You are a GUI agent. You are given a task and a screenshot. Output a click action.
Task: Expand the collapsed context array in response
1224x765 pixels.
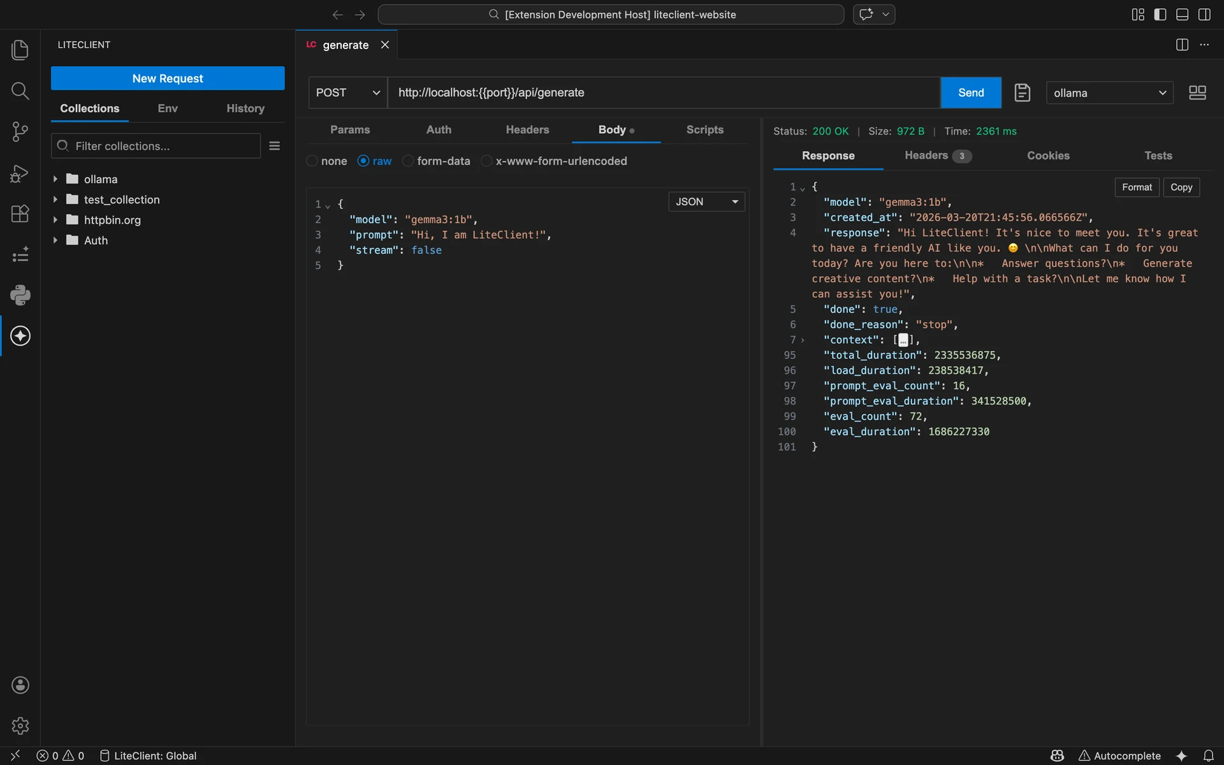click(x=803, y=340)
